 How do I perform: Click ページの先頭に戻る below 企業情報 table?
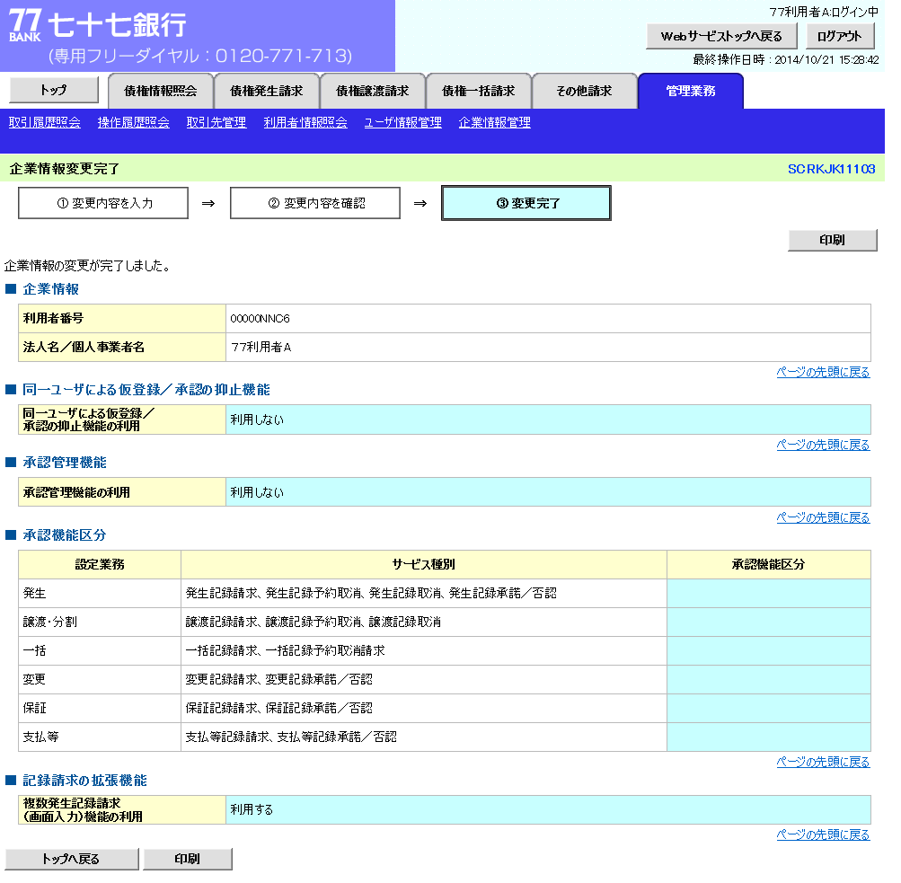823,372
